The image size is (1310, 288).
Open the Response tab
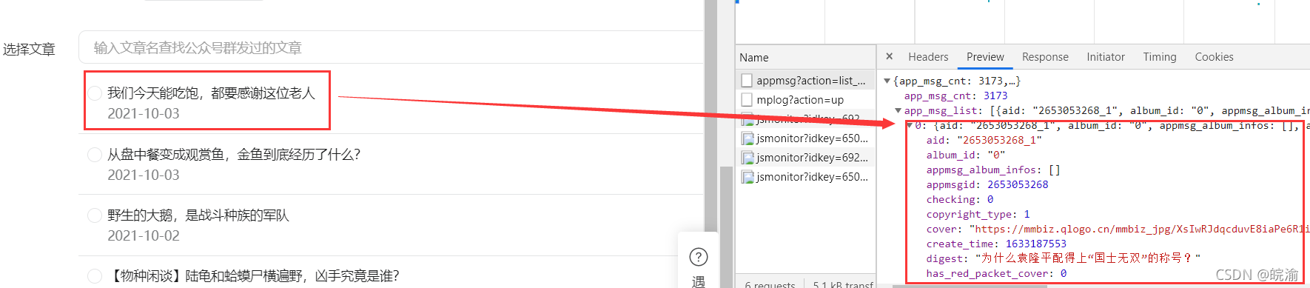1045,57
